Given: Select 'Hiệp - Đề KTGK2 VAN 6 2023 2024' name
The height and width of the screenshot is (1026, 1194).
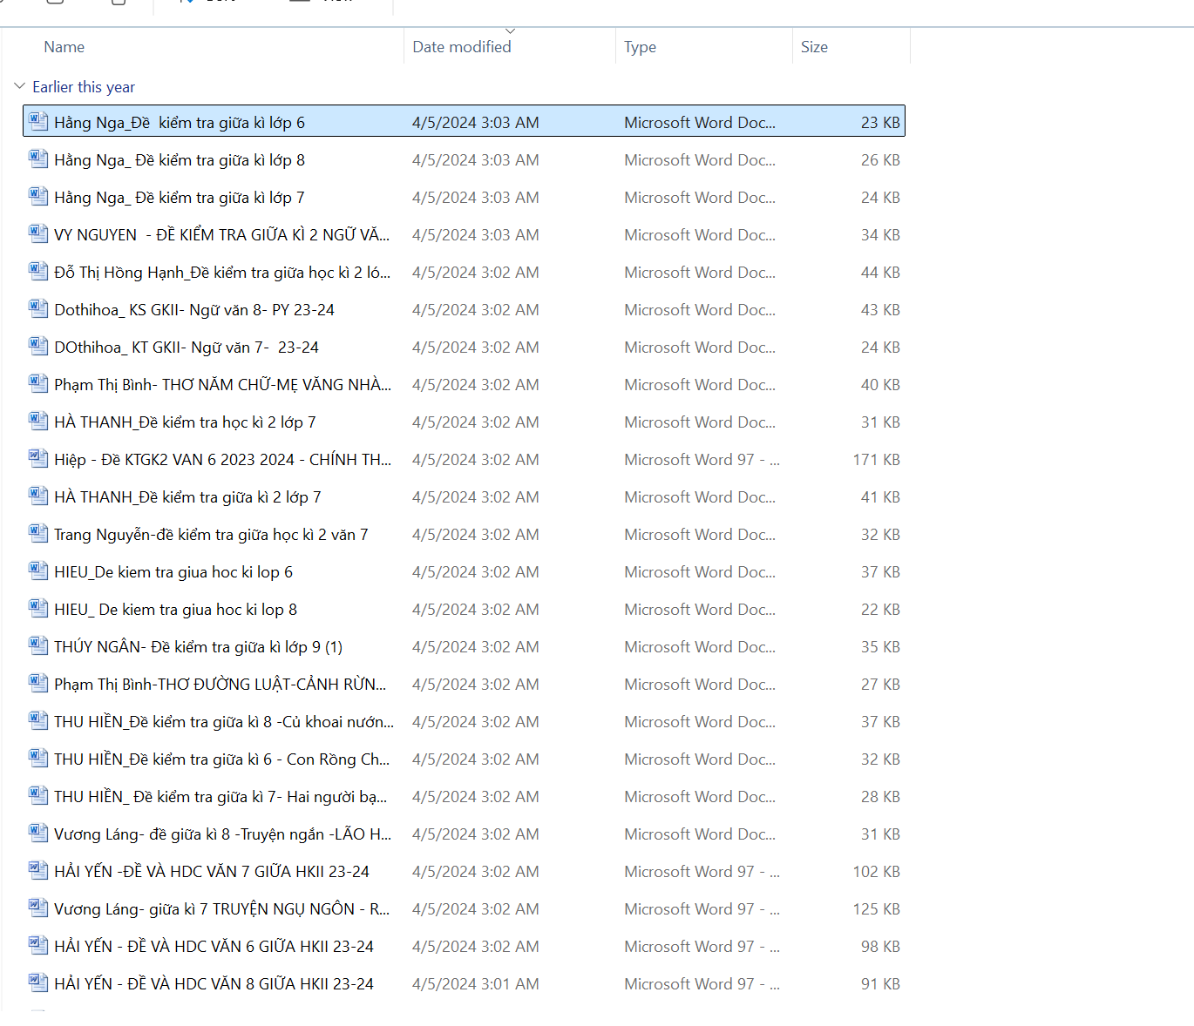Looking at the screenshot, I should pyautogui.click(x=222, y=460).
